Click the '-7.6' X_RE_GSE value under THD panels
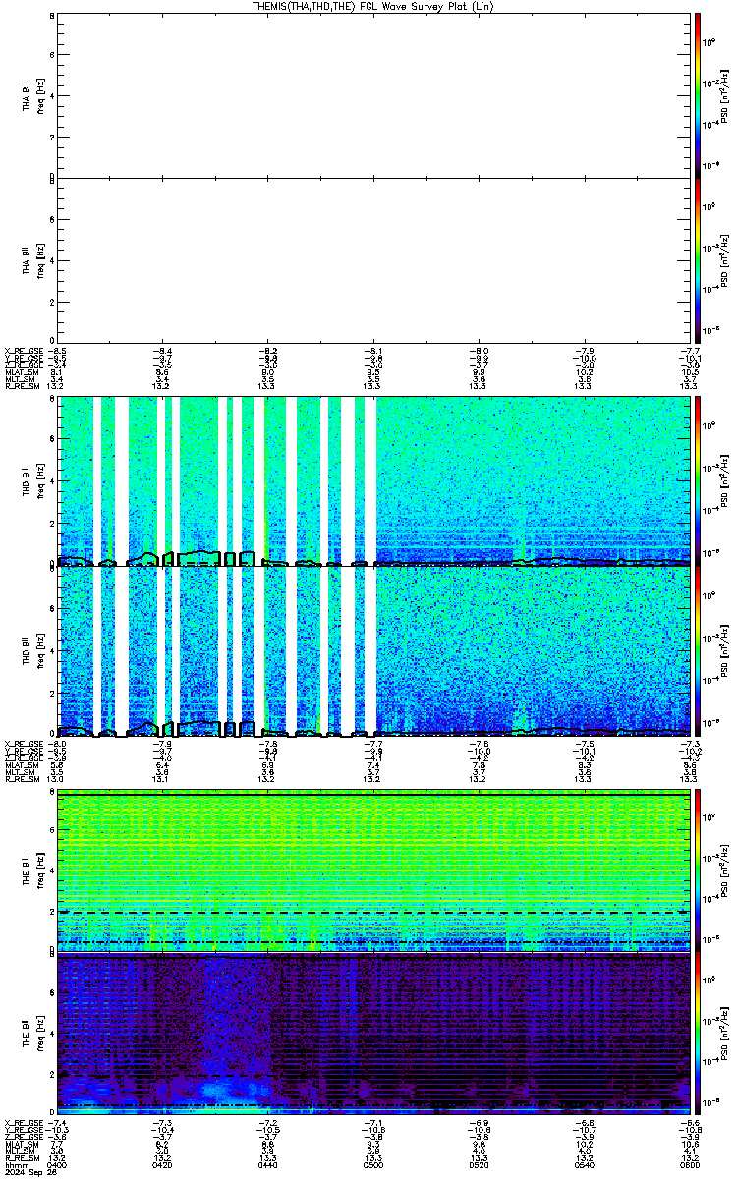The width and height of the screenshot is (737, 1179). pyautogui.click(x=478, y=743)
